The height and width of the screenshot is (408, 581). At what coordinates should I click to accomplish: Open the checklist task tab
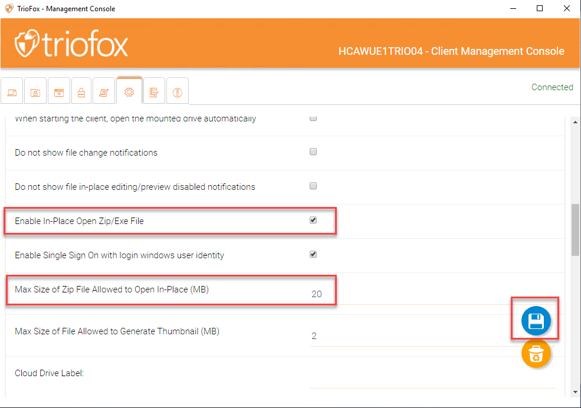pos(154,91)
